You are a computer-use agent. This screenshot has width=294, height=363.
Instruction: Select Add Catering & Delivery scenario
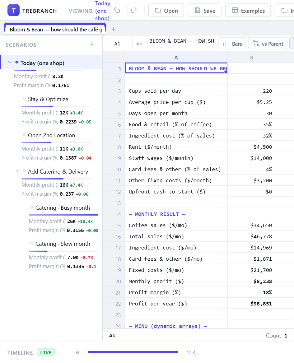(x=58, y=171)
